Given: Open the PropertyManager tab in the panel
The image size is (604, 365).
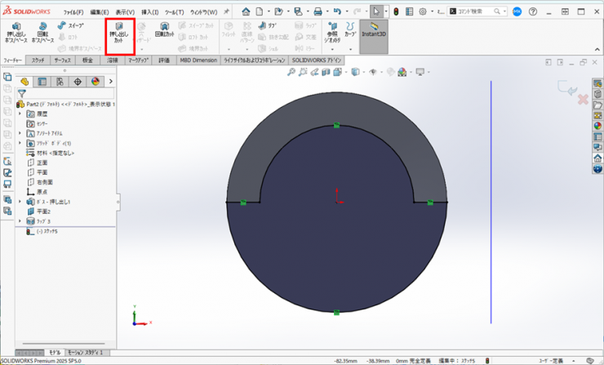Looking at the screenshot, I should pyautogui.click(x=42, y=82).
